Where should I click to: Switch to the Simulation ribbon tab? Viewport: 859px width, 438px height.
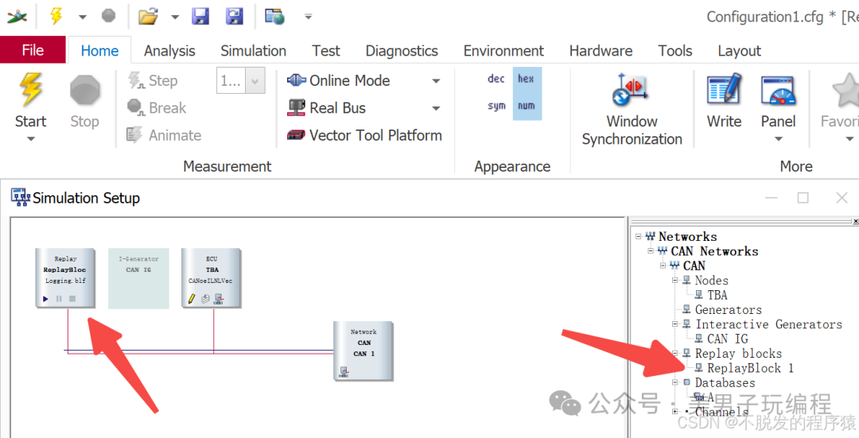tap(253, 51)
